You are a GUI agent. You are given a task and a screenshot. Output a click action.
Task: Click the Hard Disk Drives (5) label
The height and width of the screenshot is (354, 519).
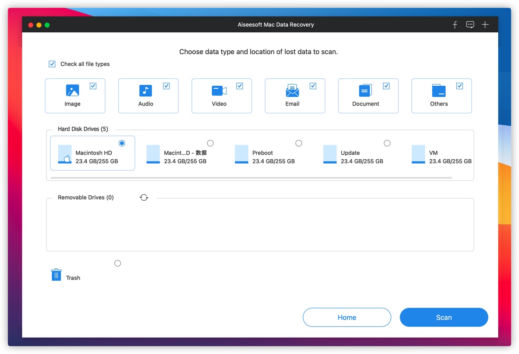point(83,129)
